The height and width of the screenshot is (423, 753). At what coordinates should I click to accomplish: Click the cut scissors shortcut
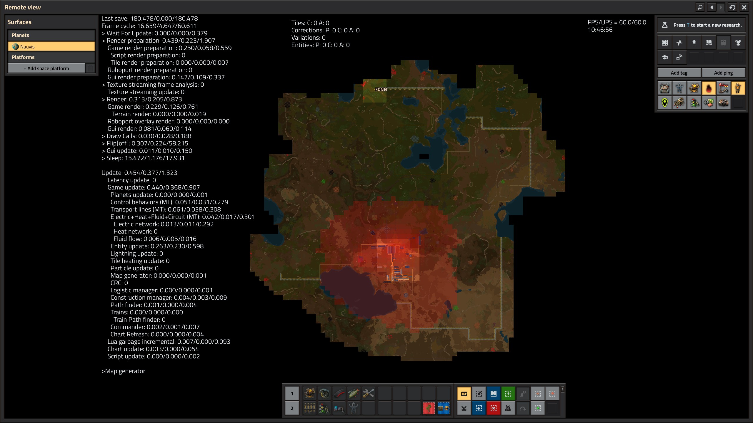coord(464,408)
